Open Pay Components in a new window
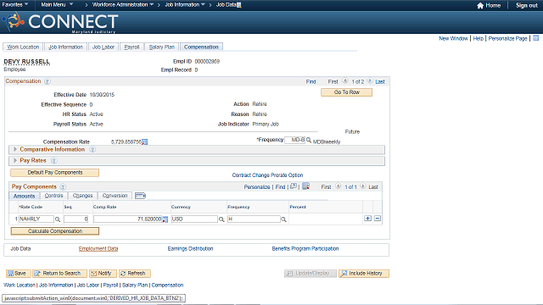The image size is (543, 305). (294, 186)
